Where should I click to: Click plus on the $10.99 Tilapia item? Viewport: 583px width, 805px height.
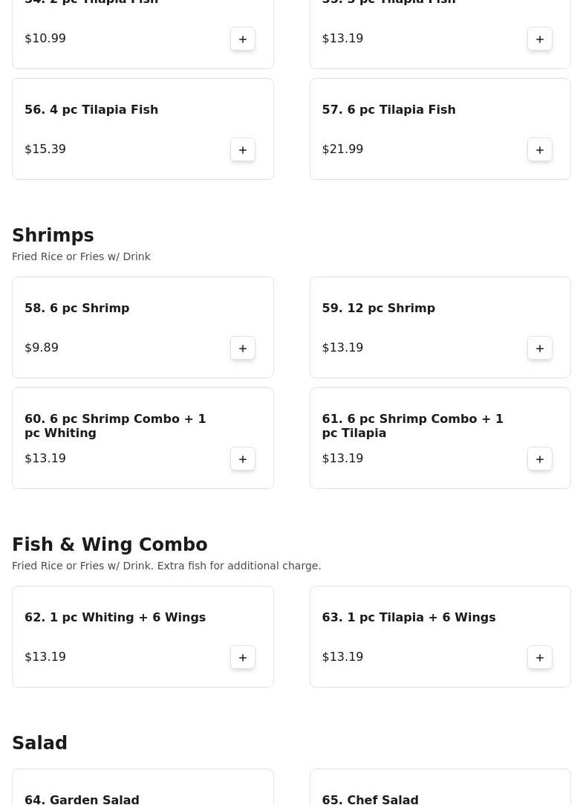243,39
